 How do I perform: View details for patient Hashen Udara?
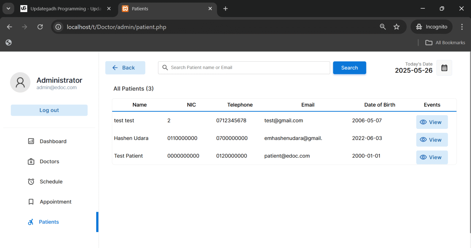coord(431,140)
